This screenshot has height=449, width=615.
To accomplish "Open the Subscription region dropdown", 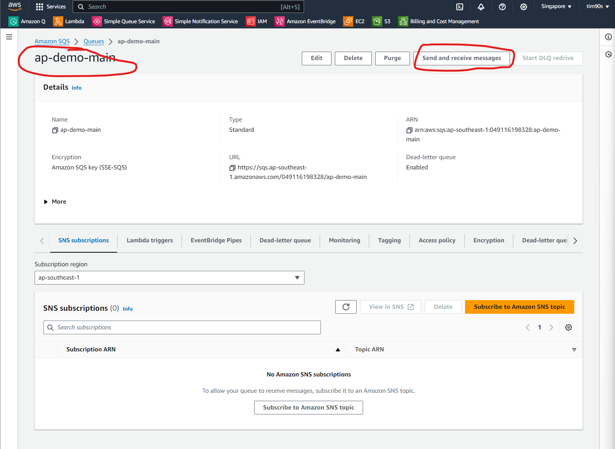I will (x=169, y=278).
